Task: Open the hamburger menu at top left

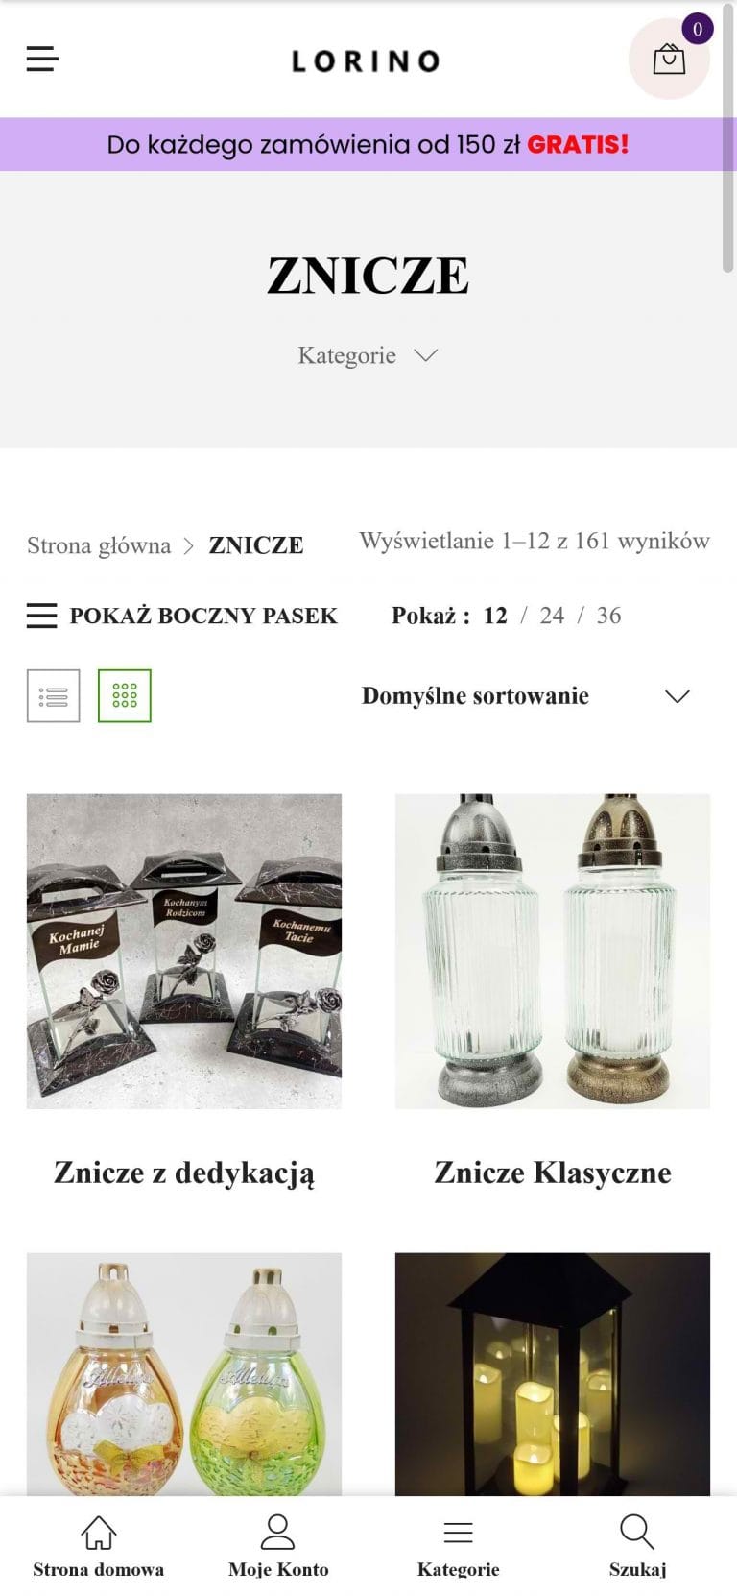Action: click(x=42, y=60)
